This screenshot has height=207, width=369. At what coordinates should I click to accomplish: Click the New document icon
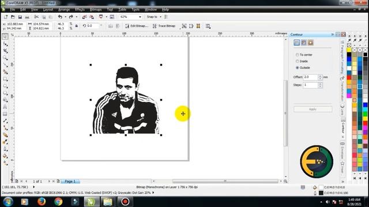(x=6, y=17)
